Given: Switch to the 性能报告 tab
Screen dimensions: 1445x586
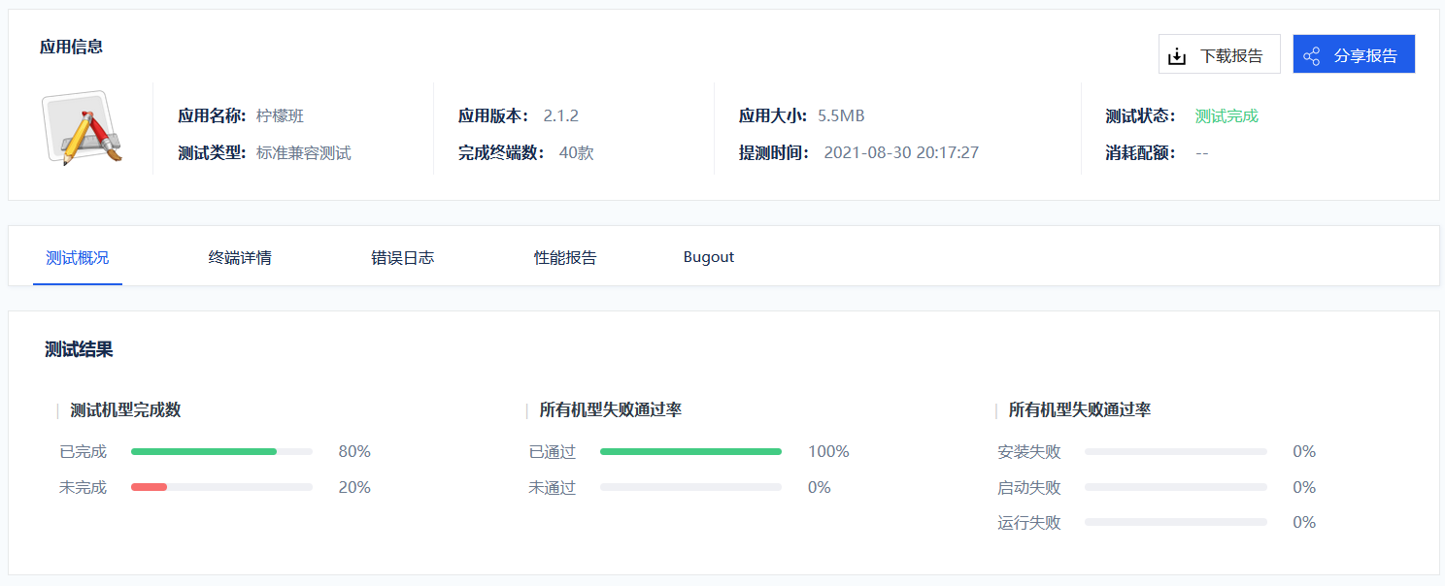Looking at the screenshot, I should (564, 256).
